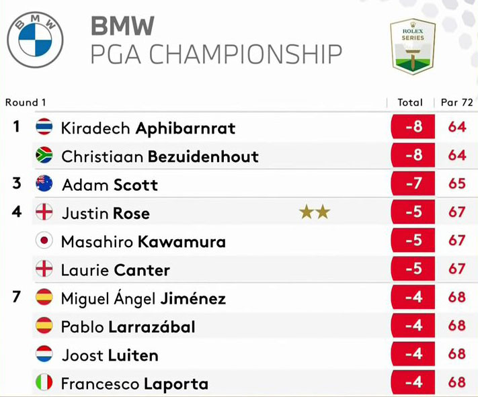Image resolution: width=478 pixels, height=397 pixels.
Task: Click Spain flag beside Pablo Larrazábal
Action: [x=44, y=325]
